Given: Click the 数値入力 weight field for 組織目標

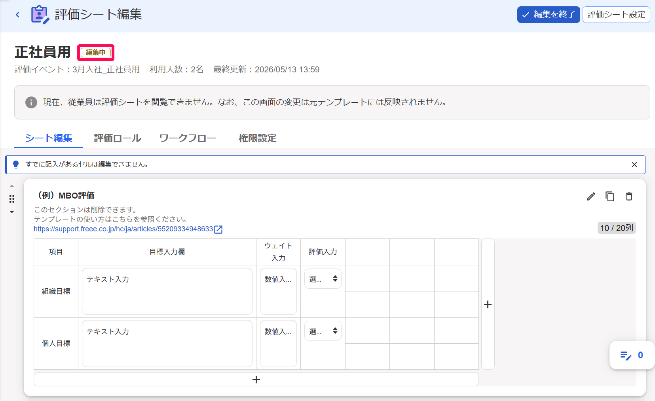Looking at the screenshot, I should click(x=278, y=291).
